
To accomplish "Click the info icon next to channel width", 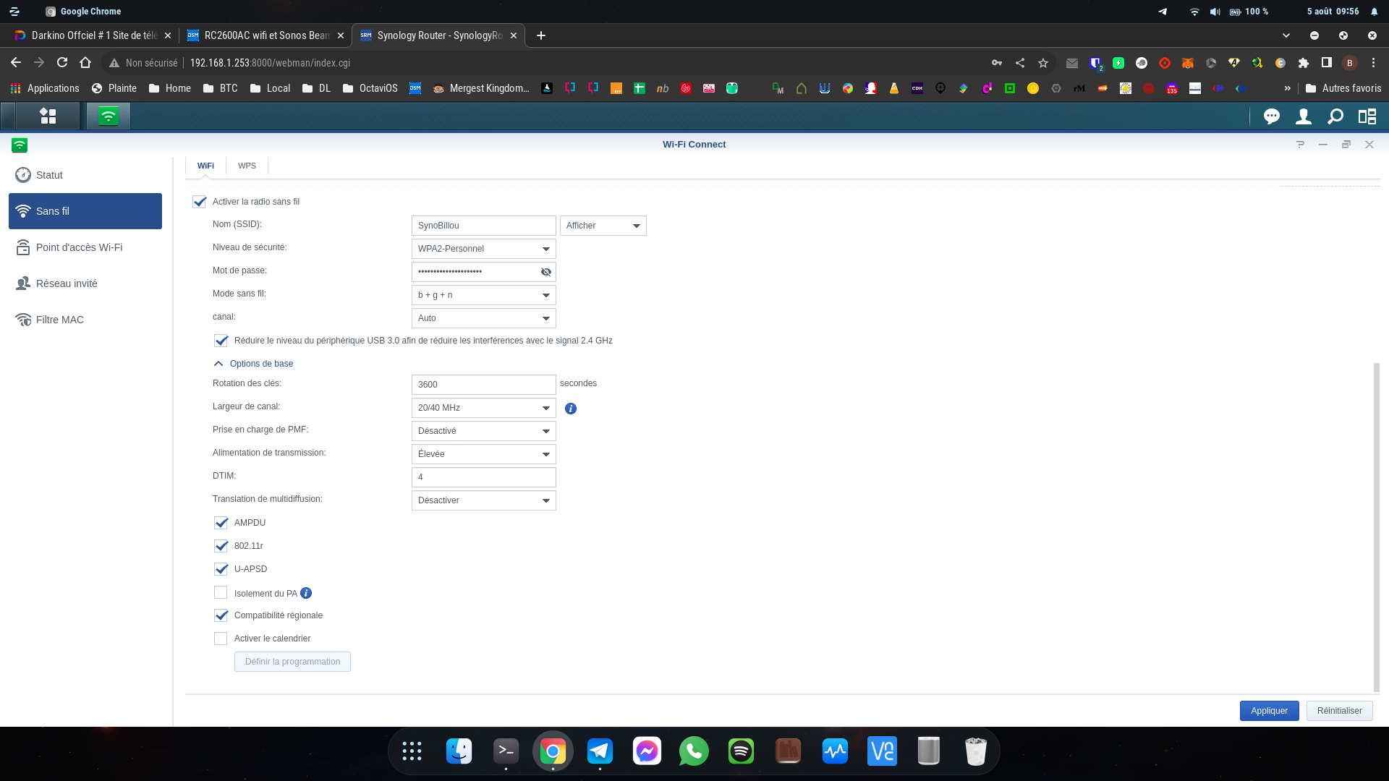I will tap(571, 409).
